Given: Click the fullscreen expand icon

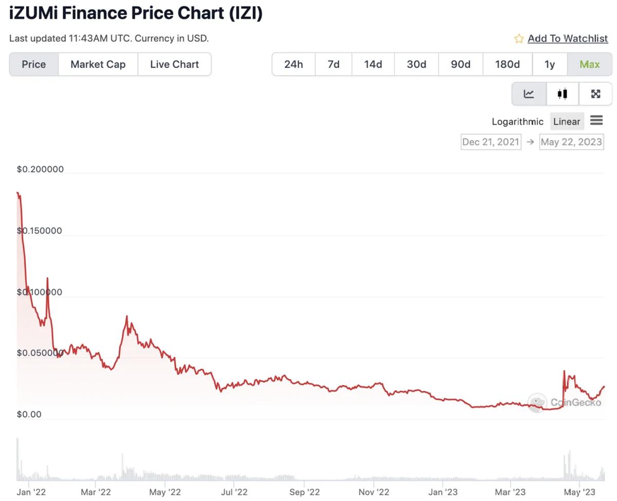Looking at the screenshot, I should (x=595, y=94).
